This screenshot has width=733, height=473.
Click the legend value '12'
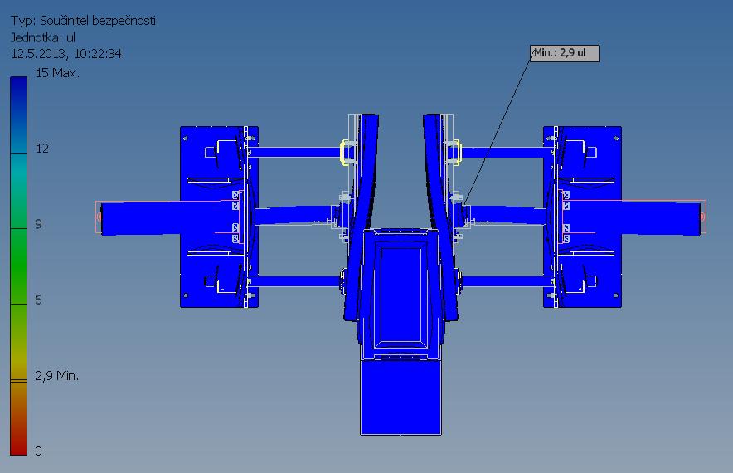coord(42,149)
